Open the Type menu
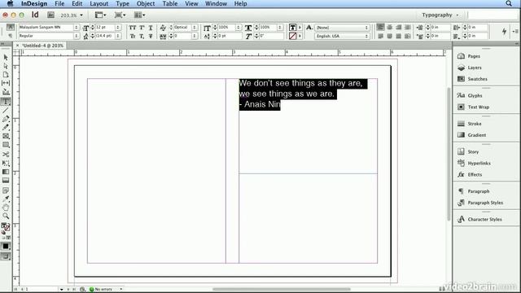521x293 pixels. click(x=122, y=3)
